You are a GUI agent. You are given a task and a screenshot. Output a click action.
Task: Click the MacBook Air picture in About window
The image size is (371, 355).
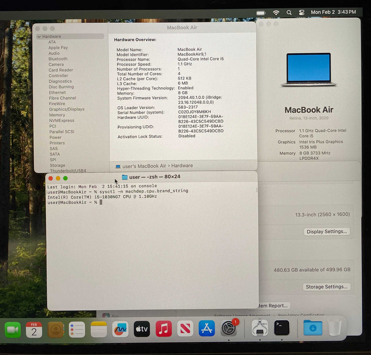click(x=309, y=69)
